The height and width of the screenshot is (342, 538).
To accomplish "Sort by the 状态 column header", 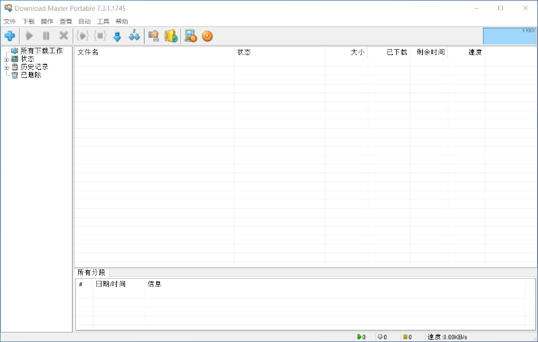I will pyautogui.click(x=280, y=52).
